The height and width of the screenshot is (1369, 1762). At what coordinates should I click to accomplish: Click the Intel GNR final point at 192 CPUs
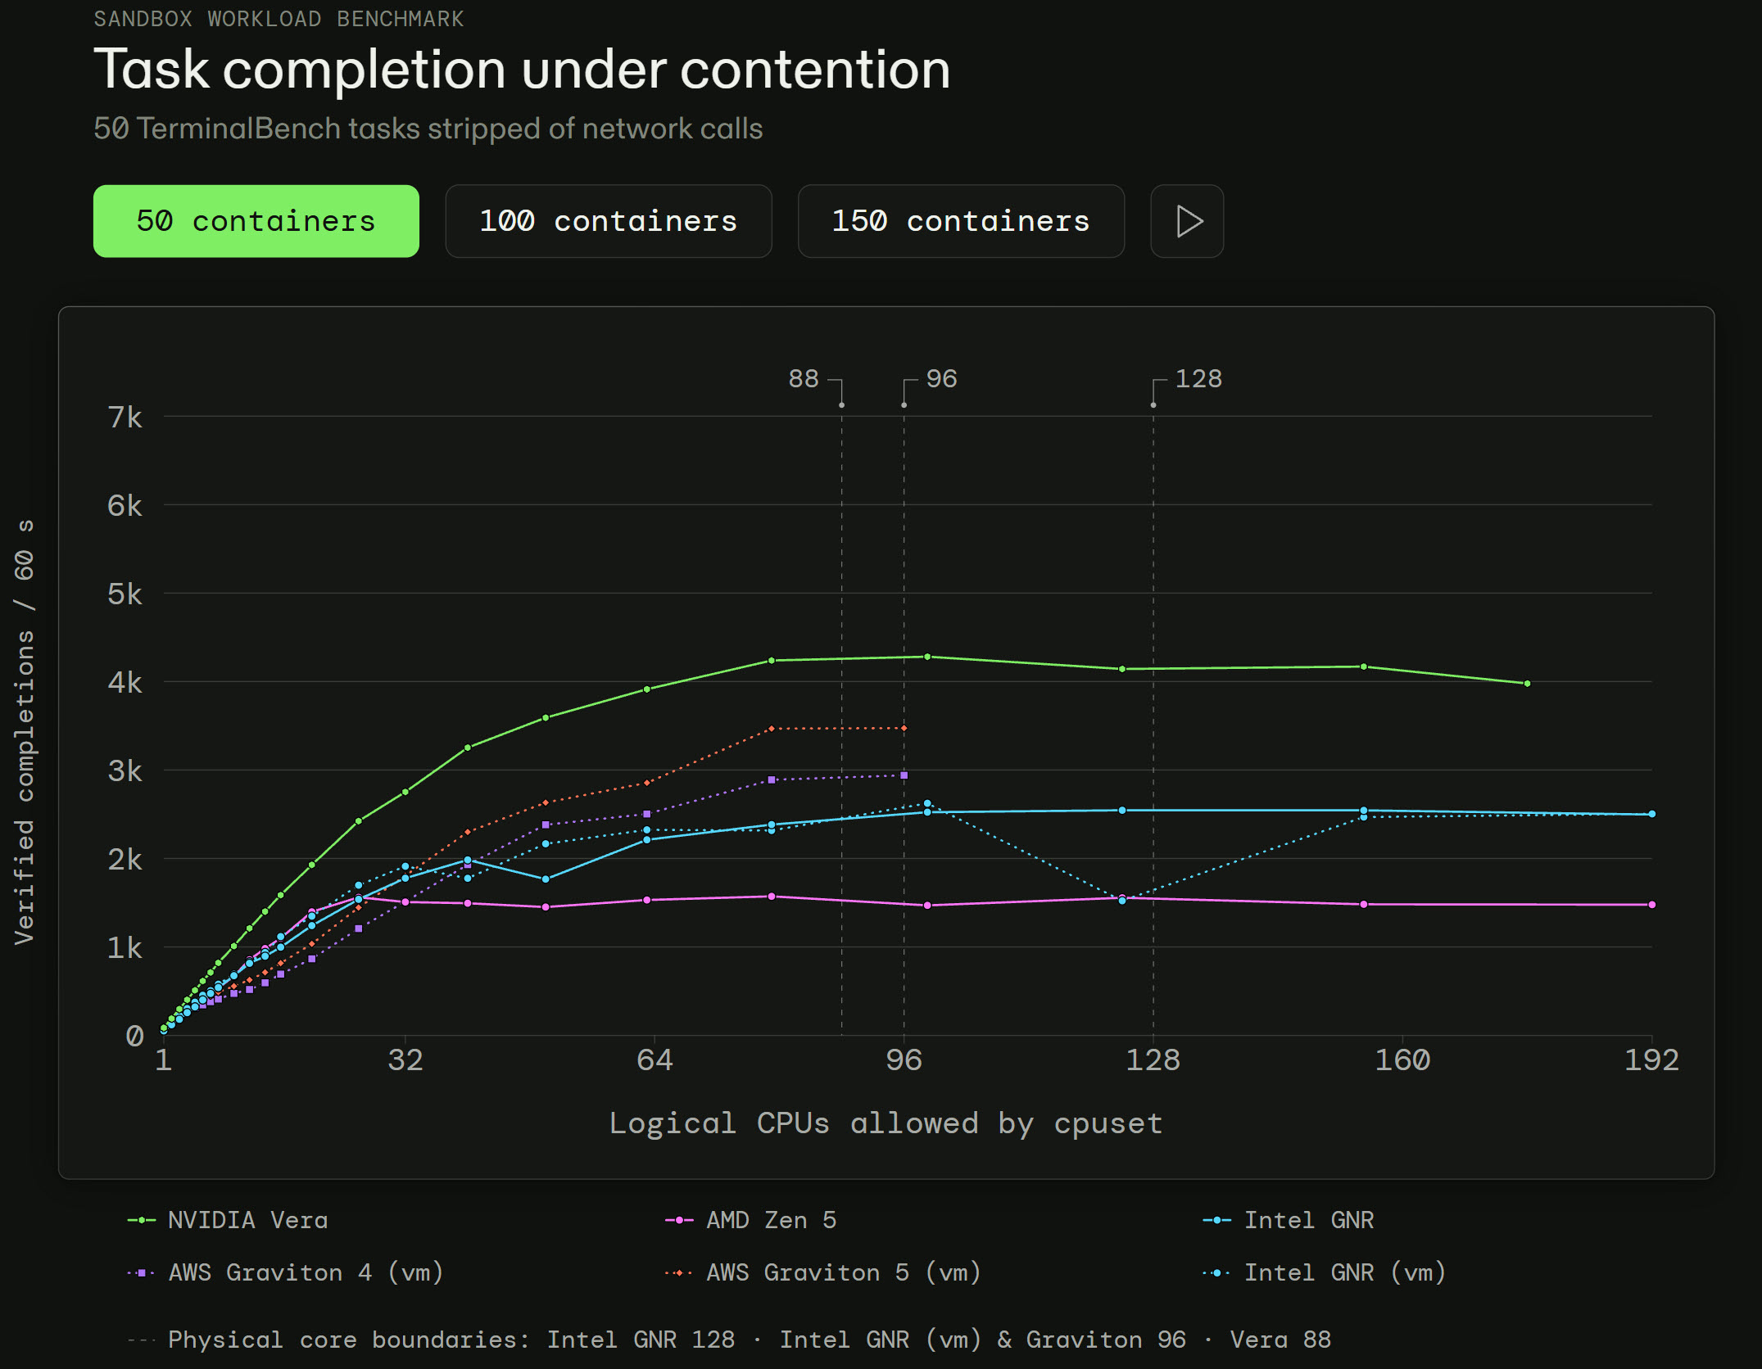click(1651, 814)
